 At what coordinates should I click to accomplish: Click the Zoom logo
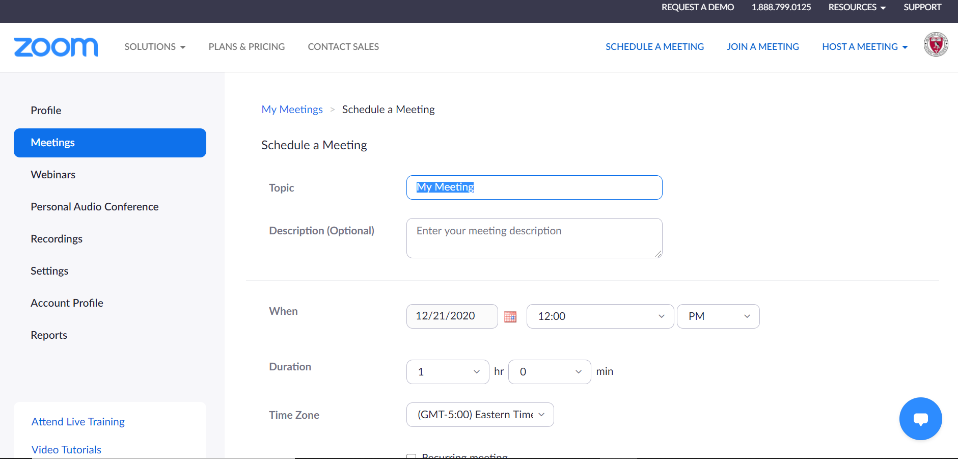pyautogui.click(x=56, y=47)
